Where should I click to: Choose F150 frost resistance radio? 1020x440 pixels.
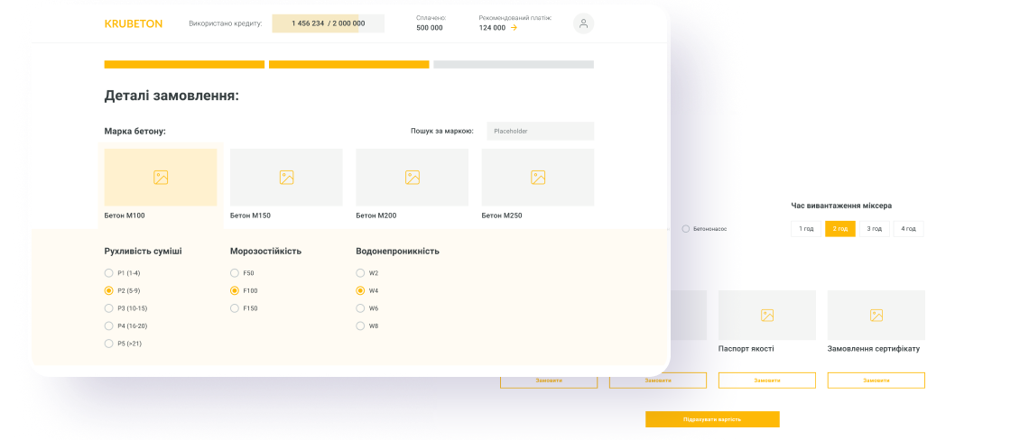(x=235, y=308)
